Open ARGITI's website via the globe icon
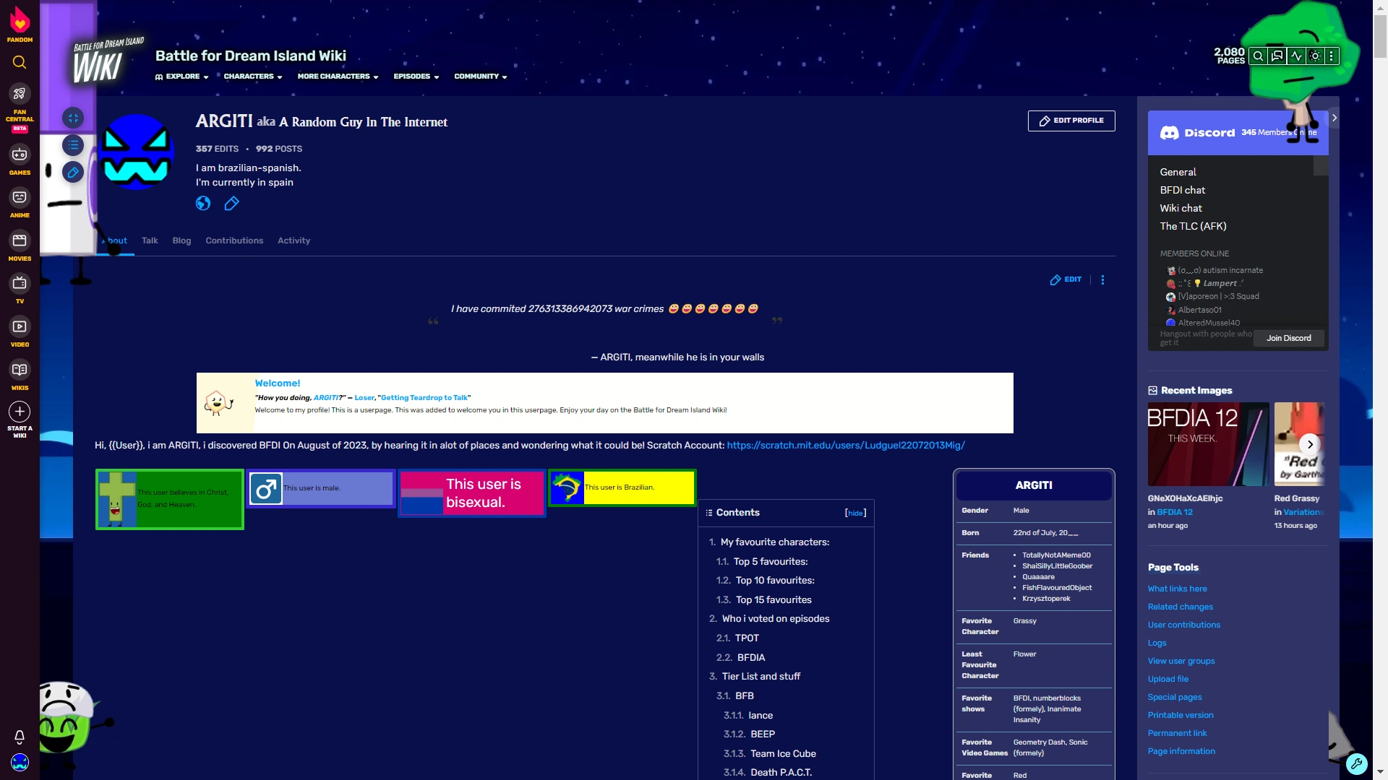The width and height of the screenshot is (1388, 780). tap(203, 203)
